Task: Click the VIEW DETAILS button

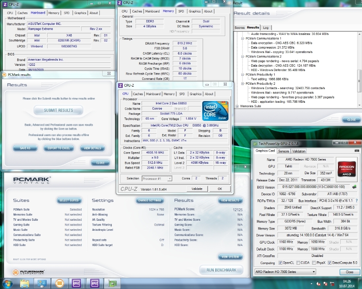Action: (93, 148)
